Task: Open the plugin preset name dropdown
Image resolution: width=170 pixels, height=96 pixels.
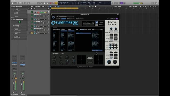Action: click(x=65, y=17)
